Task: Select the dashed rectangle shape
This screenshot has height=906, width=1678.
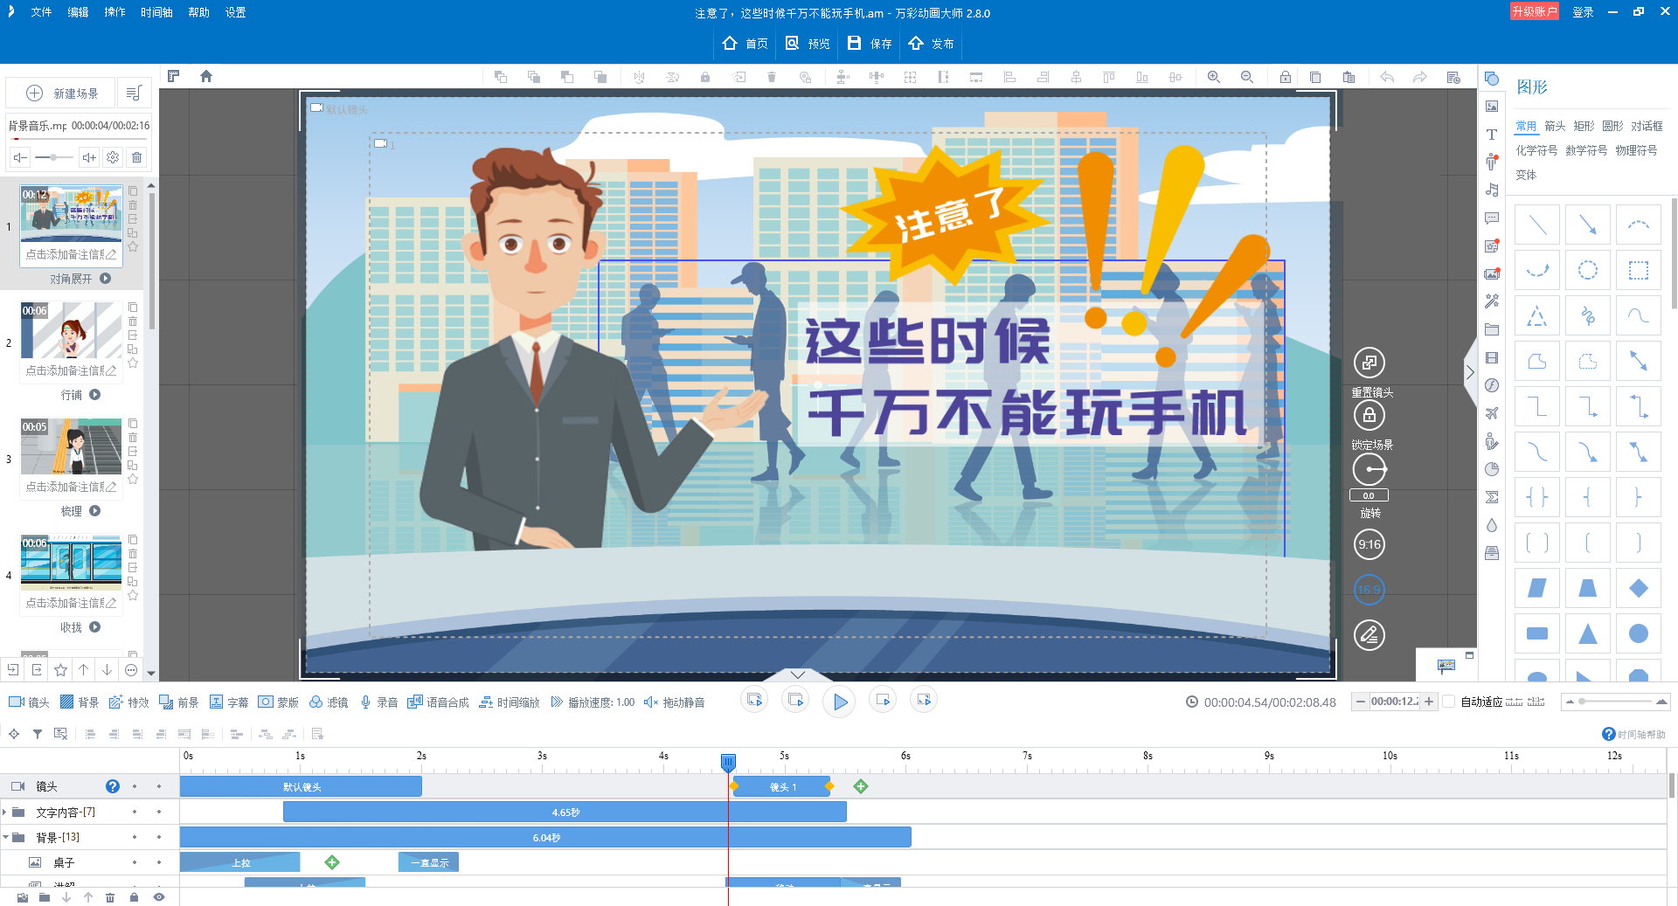Action: tap(1639, 271)
